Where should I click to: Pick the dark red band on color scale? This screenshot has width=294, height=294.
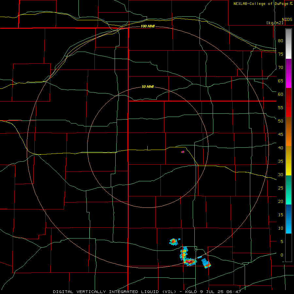(x=288, y=102)
